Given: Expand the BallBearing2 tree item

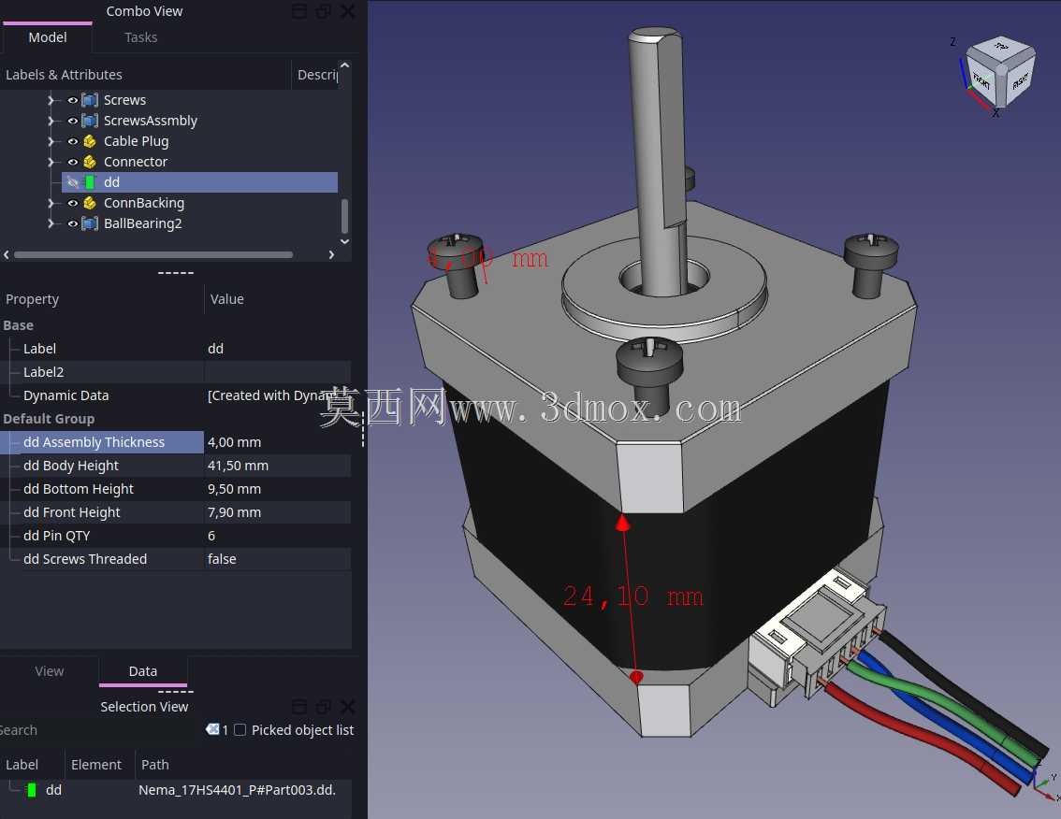Looking at the screenshot, I should click(x=51, y=223).
